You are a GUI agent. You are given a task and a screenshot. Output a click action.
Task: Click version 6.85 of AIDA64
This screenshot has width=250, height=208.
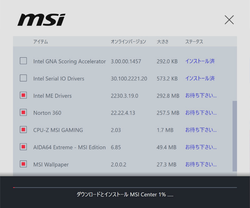tap(116, 147)
